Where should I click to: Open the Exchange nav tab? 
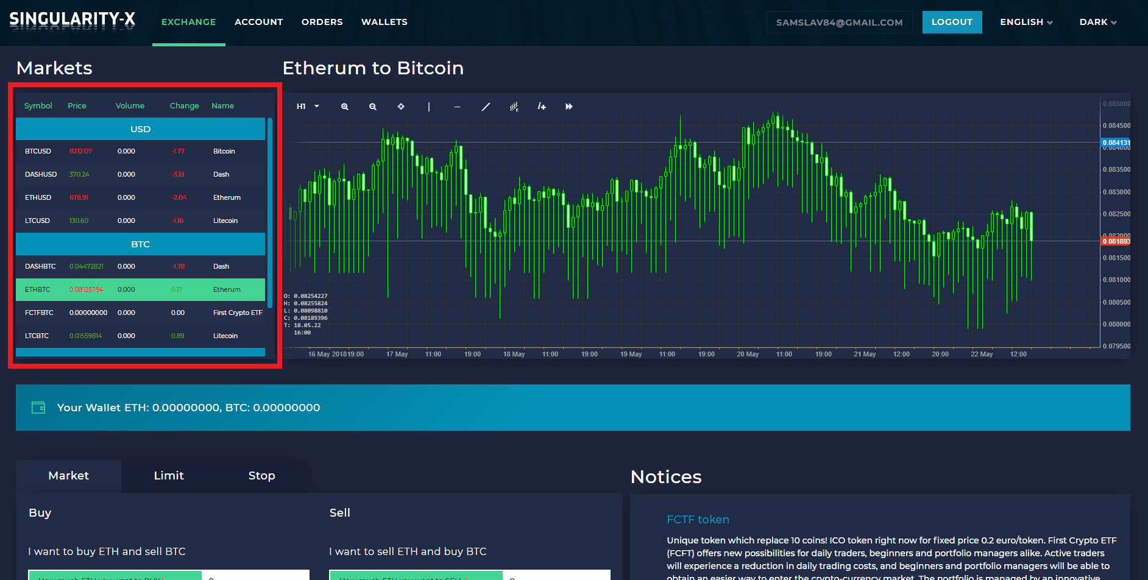coord(189,22)
